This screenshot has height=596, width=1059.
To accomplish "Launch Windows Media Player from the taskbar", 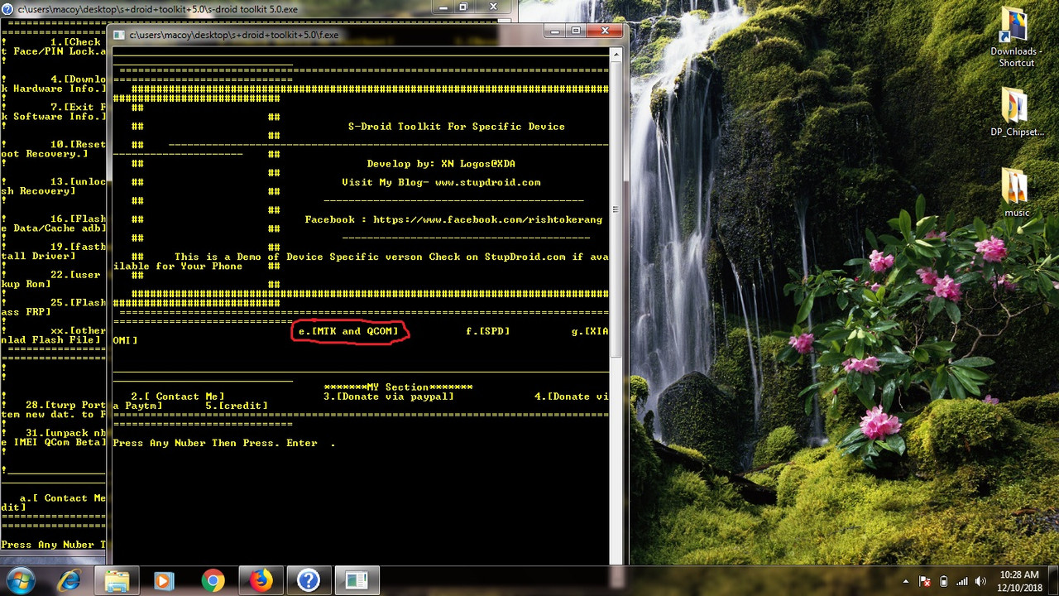I will [x=164, y=581].
